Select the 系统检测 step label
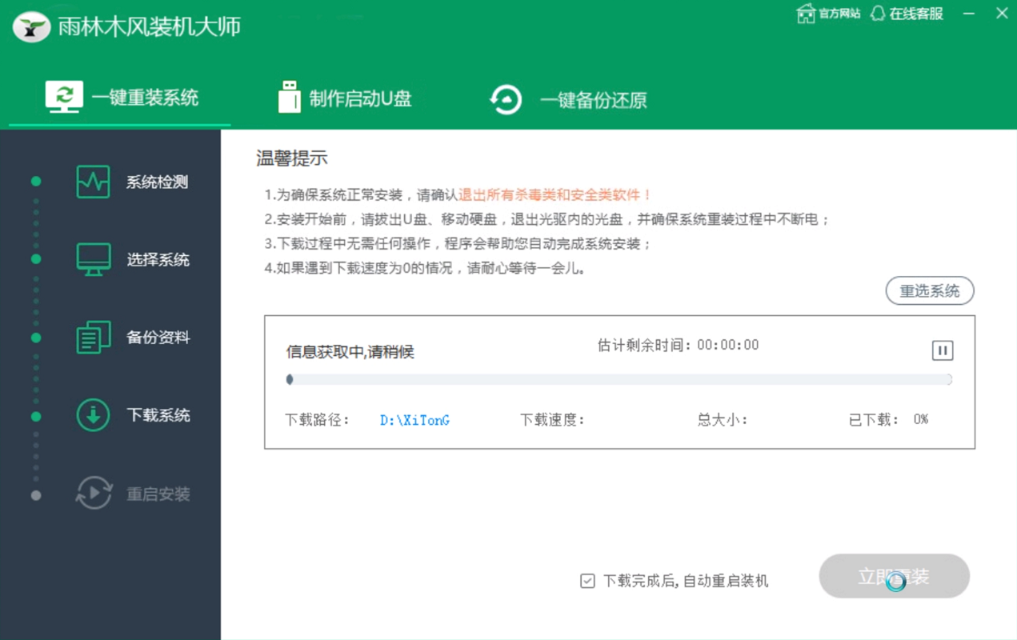The image size is (1017, 640). [158, 182]
